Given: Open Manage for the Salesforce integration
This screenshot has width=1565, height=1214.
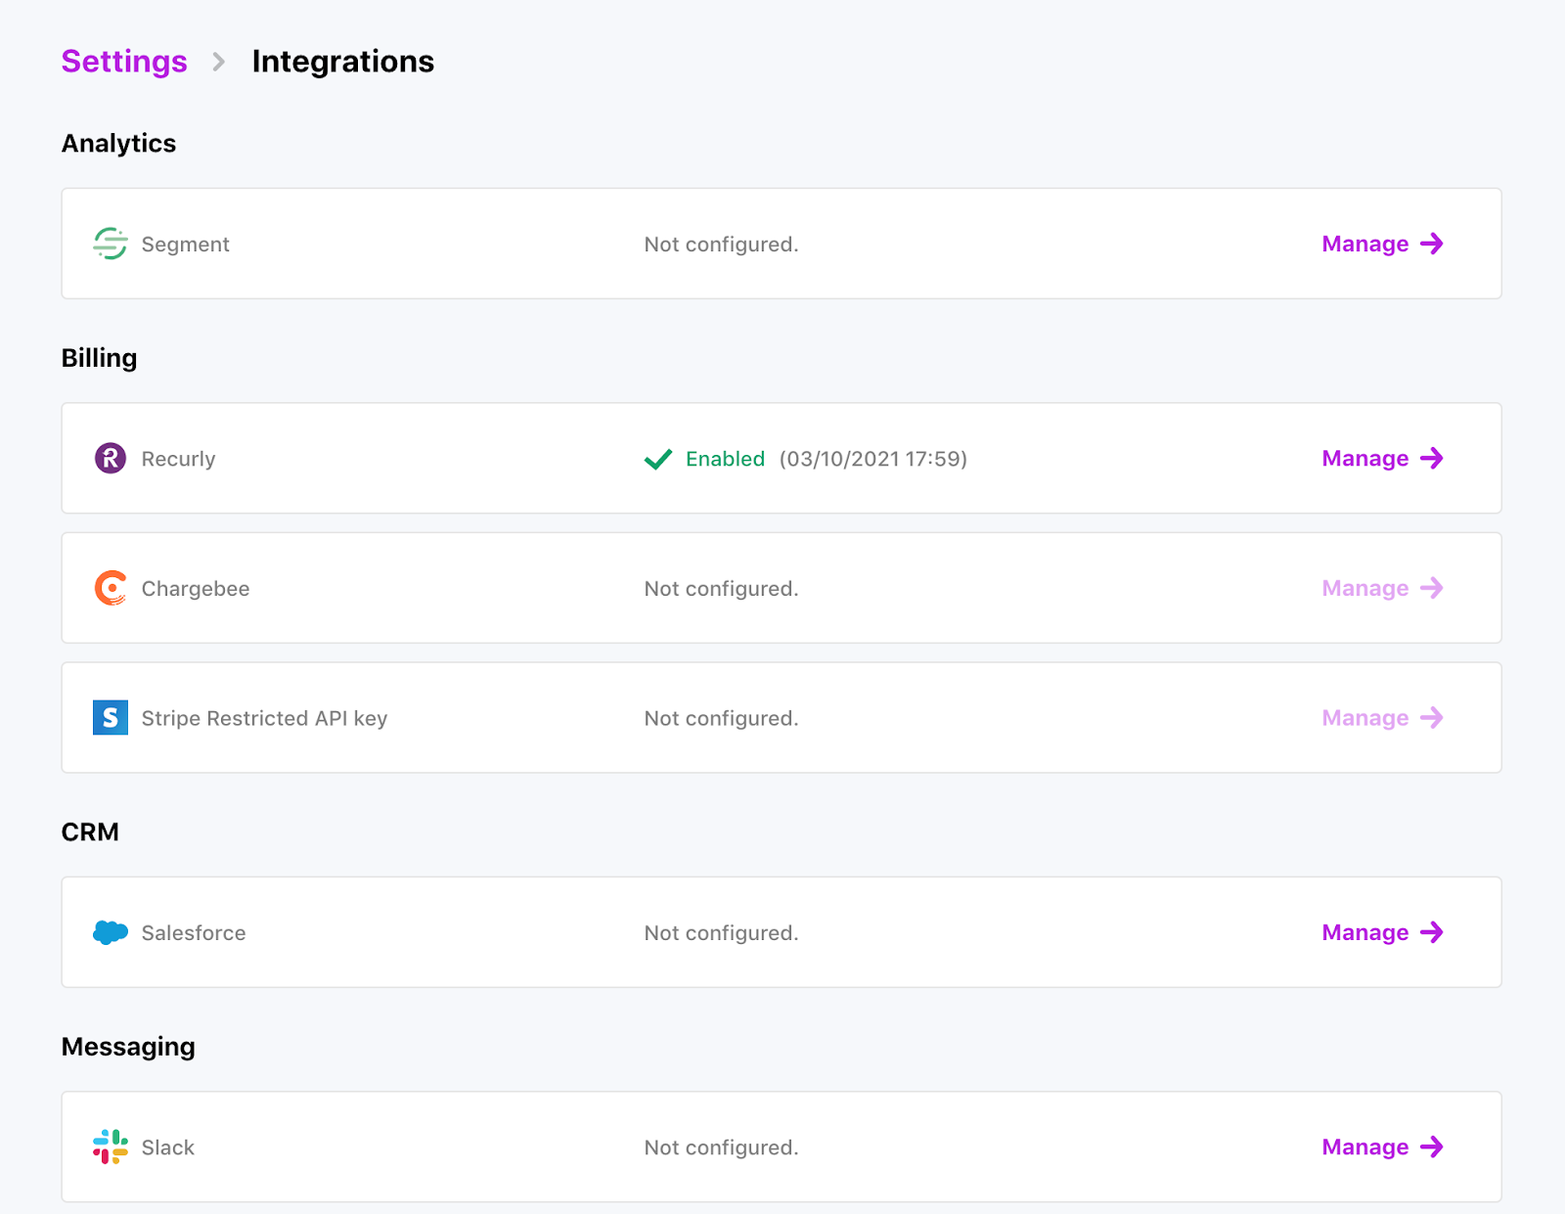Looking at the screenshot, I should click(x=1364, y=932).
